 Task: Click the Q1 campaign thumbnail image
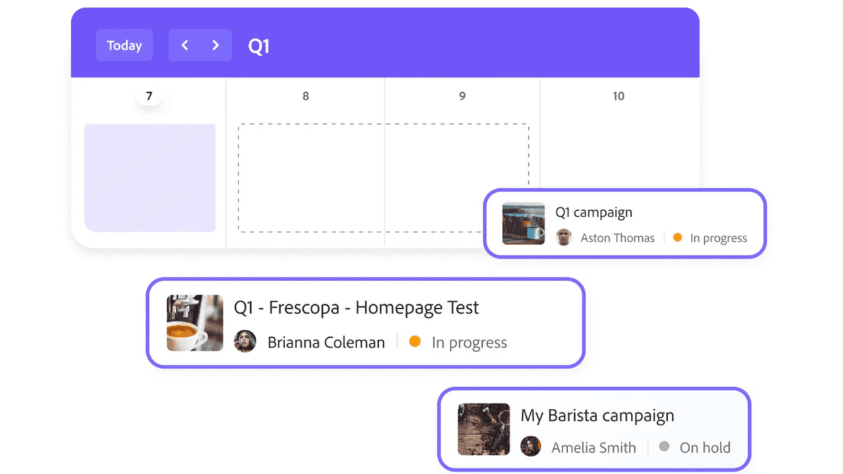(523, 223)
